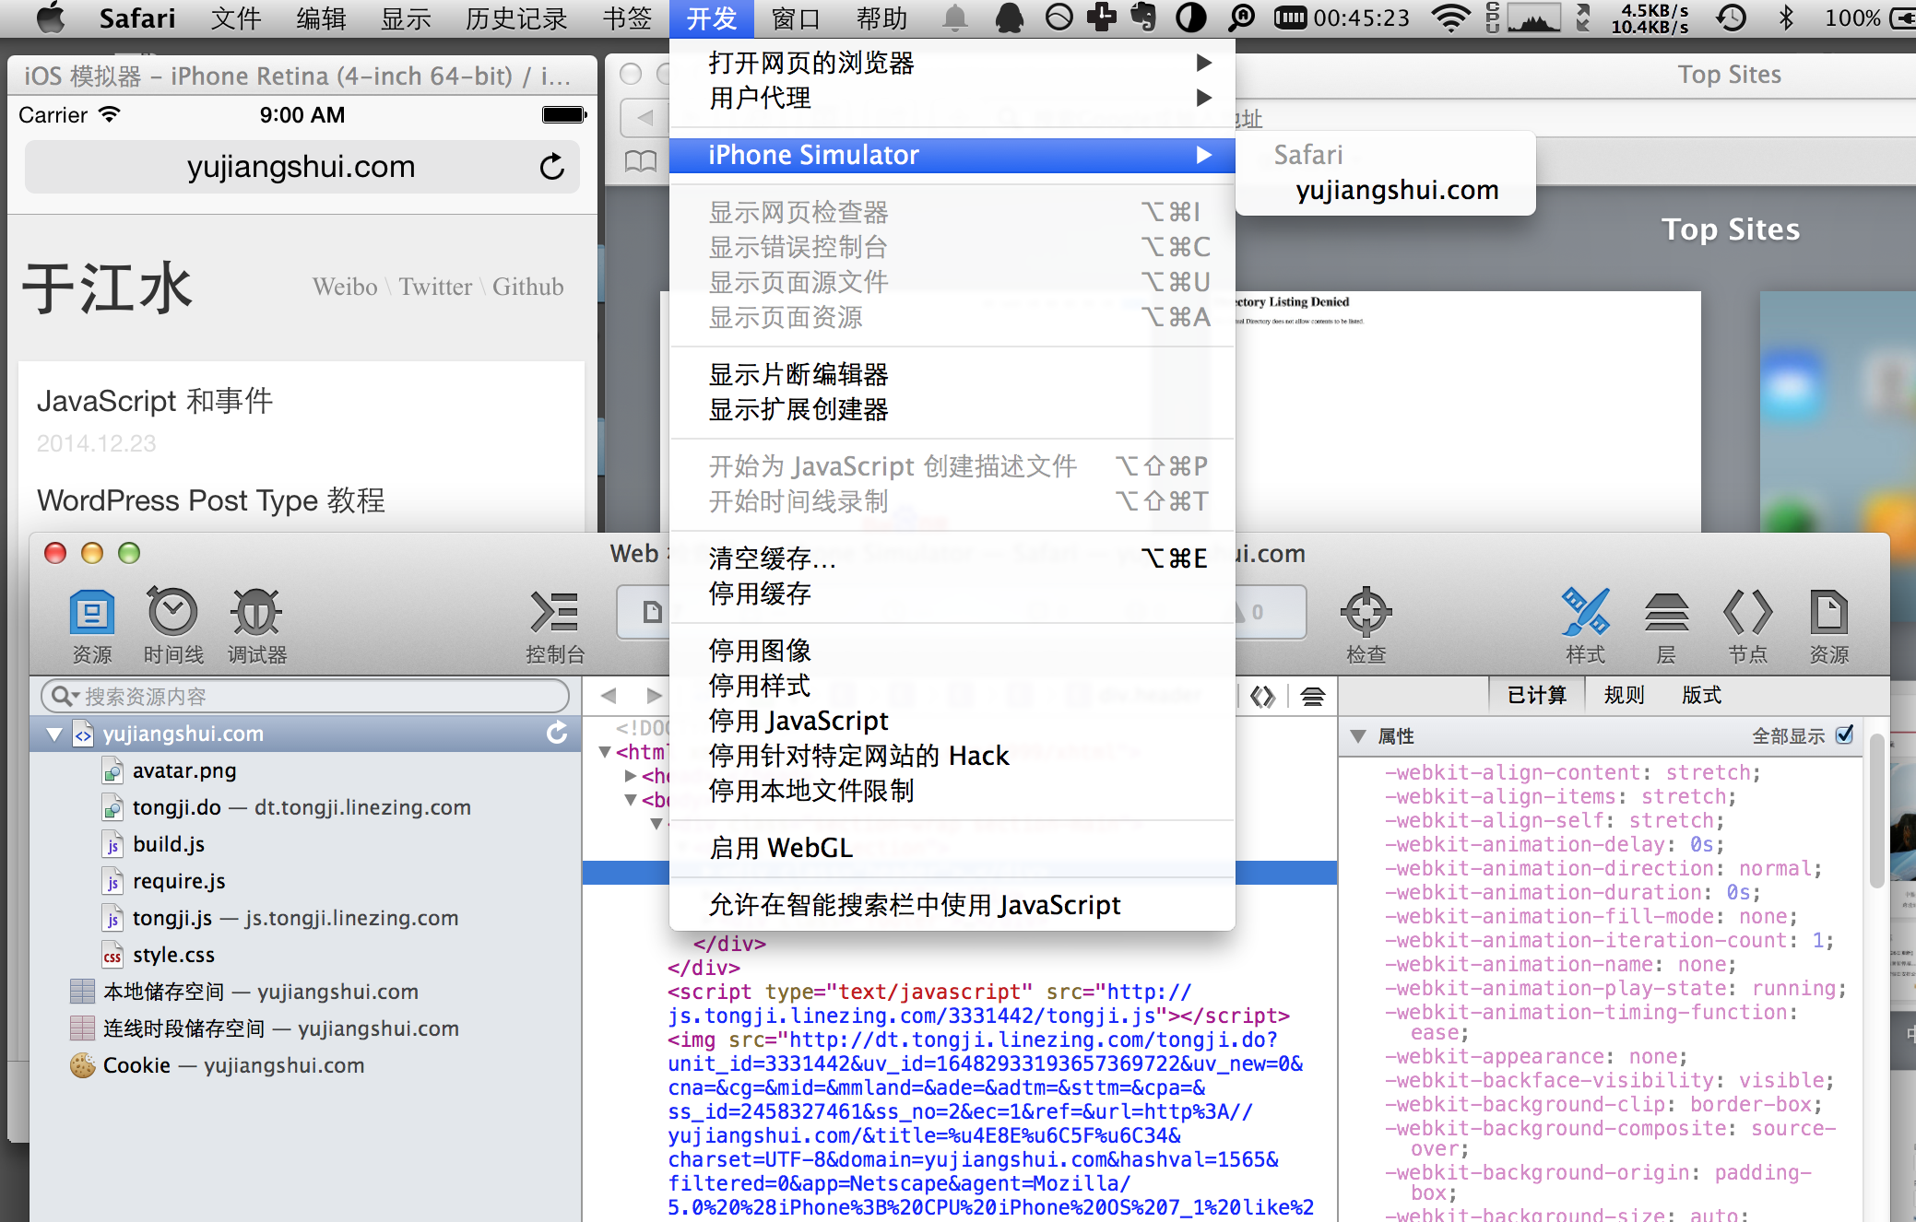1916x1222 pixels.
Task: Click the simulator yujiangshui.com address bar
Action: (x=302, y=167)
